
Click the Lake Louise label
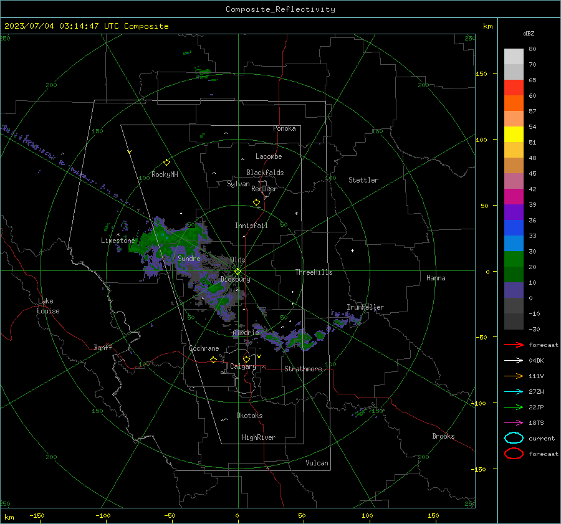coord(48,306)
